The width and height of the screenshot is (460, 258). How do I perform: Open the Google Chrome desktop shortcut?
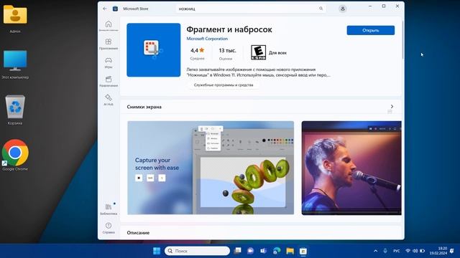15,156
